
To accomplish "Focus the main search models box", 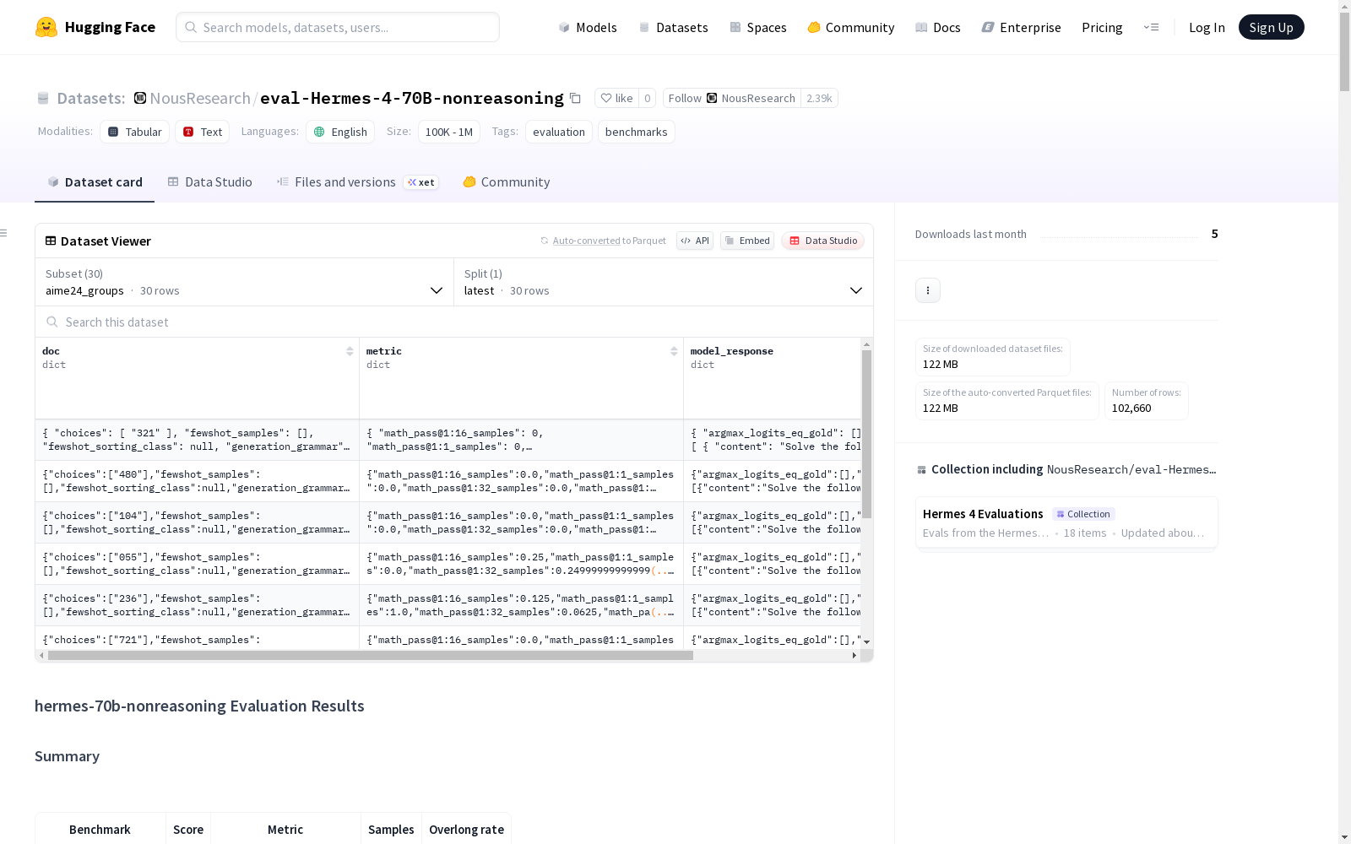I will 338,27.
